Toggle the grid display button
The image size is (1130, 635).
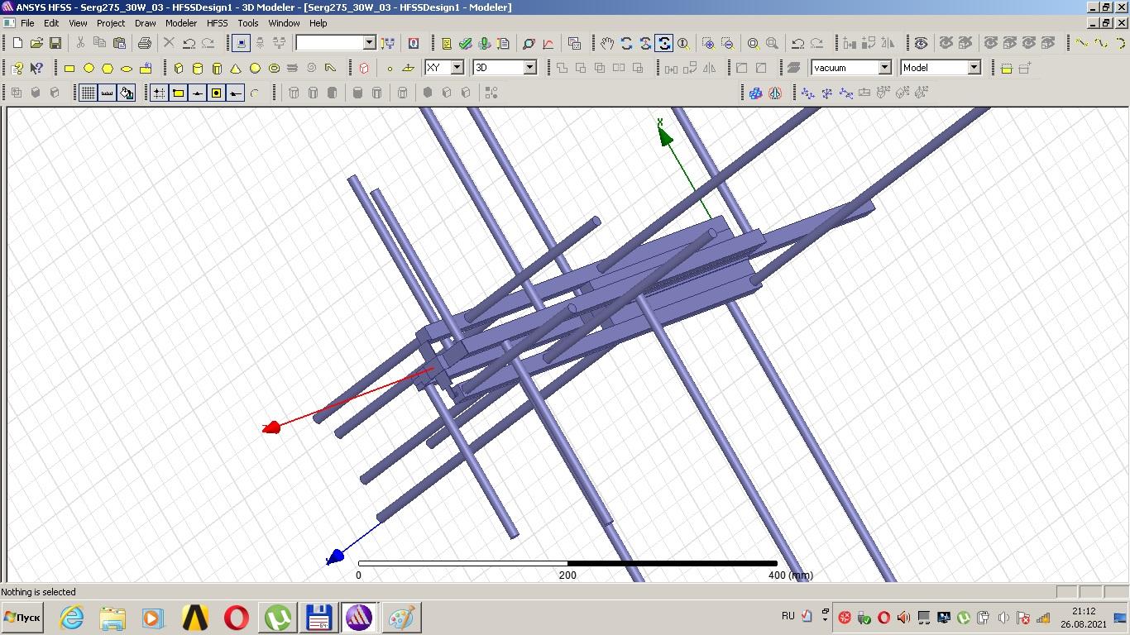88,93
